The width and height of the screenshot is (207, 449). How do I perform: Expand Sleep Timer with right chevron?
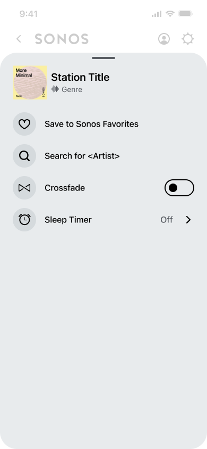188,220
